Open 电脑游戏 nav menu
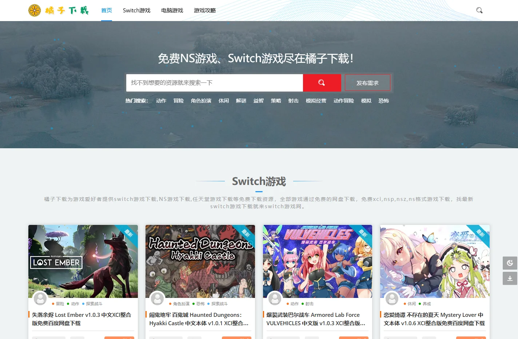The height and width of the screenshot is (339, 518). (172, 10)
